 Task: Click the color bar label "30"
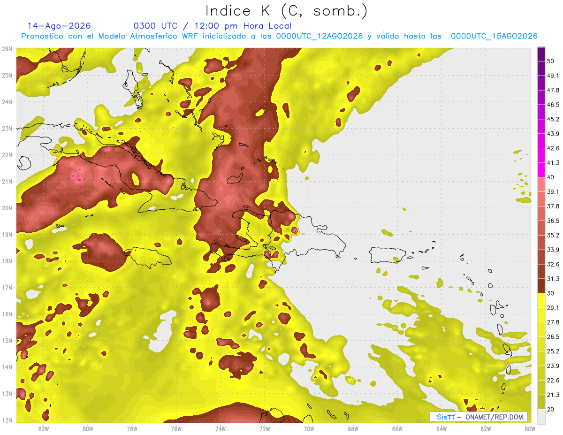(x=550, y=293)
